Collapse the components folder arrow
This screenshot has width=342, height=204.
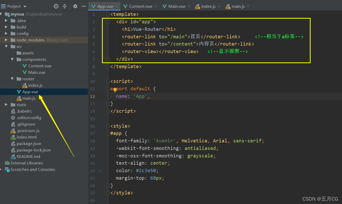[x=12, y=60]
